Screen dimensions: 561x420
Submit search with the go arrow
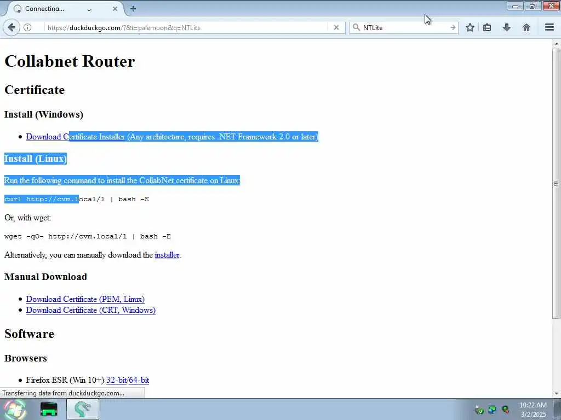coord(453,27)
